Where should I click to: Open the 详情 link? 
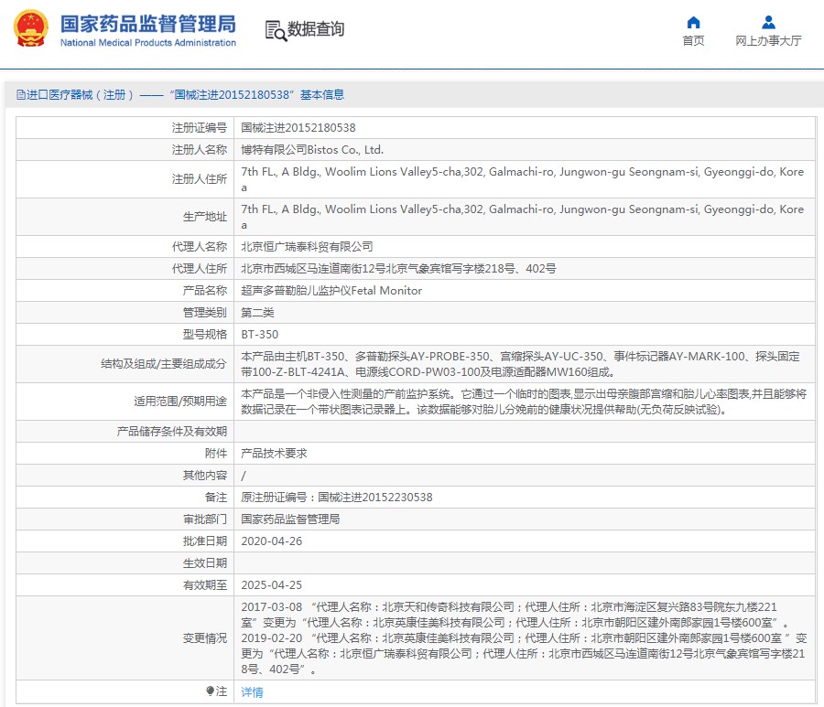pos(253,691)
